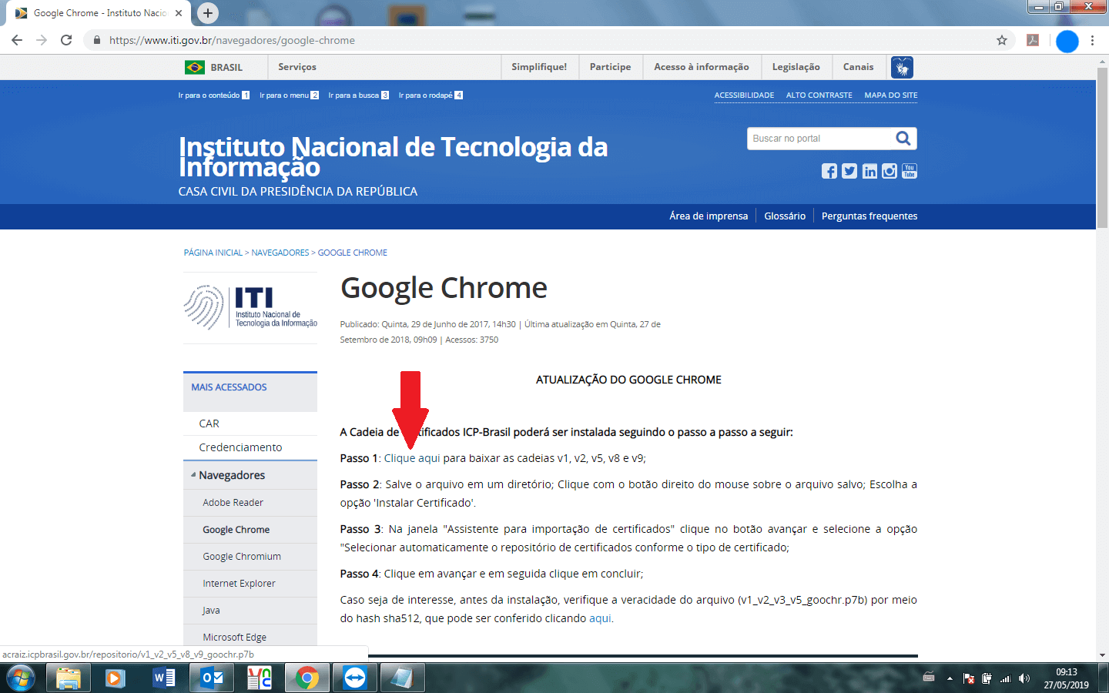Screen dimensions: 1109x693
Task: Click the 'Ir para a busca' skip link
Action: [358, 95]
